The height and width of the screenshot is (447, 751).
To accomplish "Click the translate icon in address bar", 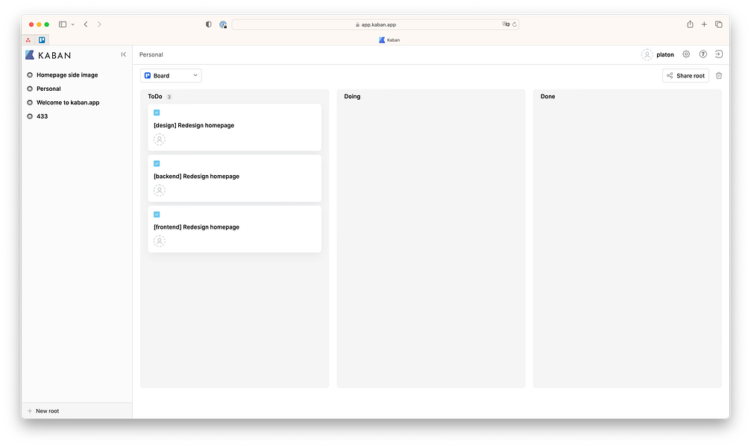I will (506, 24).
